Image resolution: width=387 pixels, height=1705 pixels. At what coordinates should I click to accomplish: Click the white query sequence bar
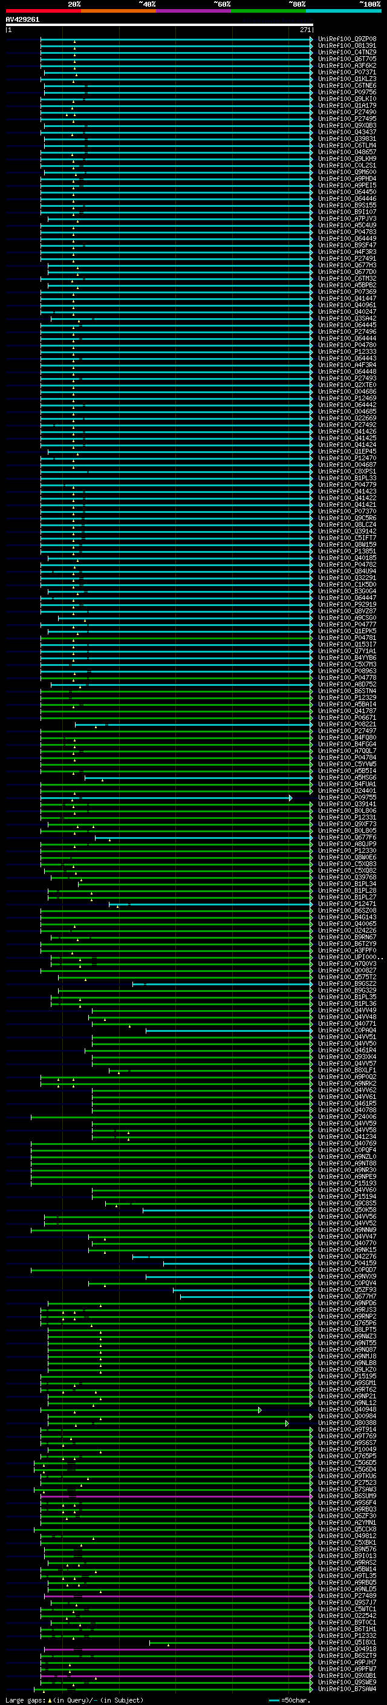tap(160, 24)
